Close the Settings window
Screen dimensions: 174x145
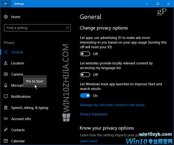[x=168, y=4]
